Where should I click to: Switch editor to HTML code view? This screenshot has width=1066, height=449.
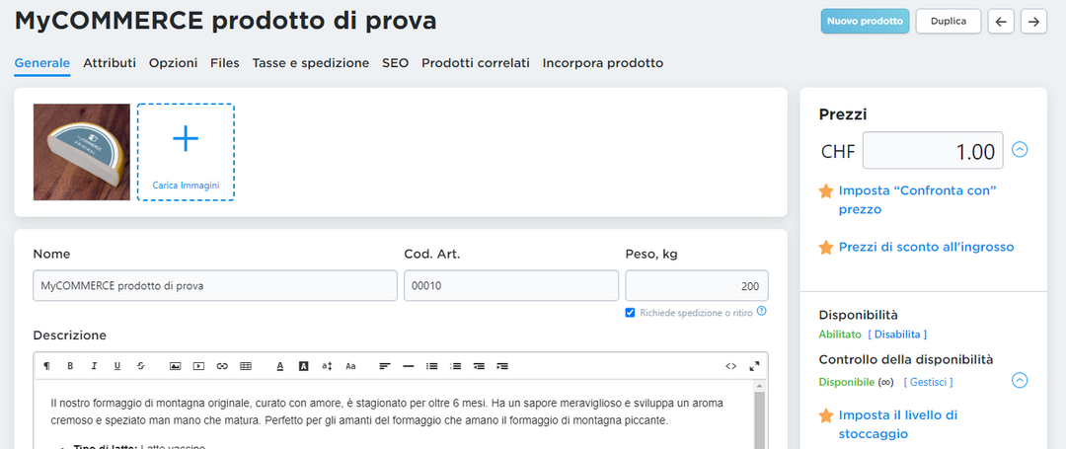coord(730,366)
